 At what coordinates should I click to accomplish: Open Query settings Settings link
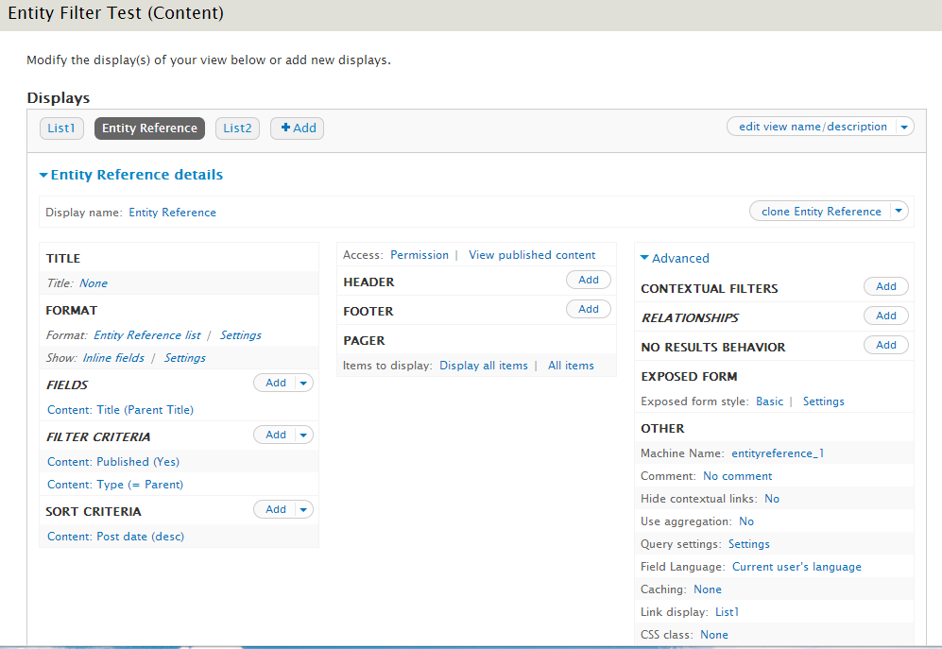748,544
